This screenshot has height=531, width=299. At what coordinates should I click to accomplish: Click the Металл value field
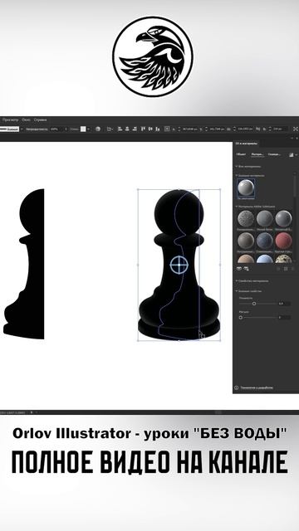coord(284,318)
